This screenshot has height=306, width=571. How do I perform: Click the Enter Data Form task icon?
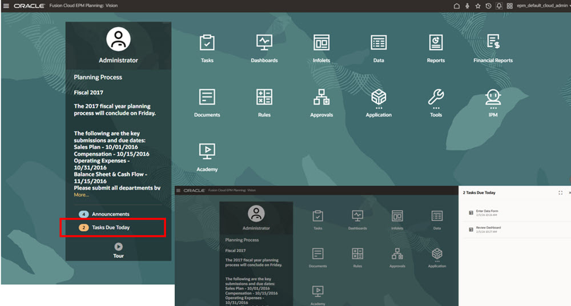pos(471,213)
